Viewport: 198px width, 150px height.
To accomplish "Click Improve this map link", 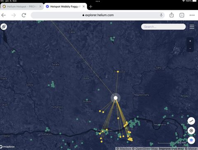I will click(x=171, y=149).
